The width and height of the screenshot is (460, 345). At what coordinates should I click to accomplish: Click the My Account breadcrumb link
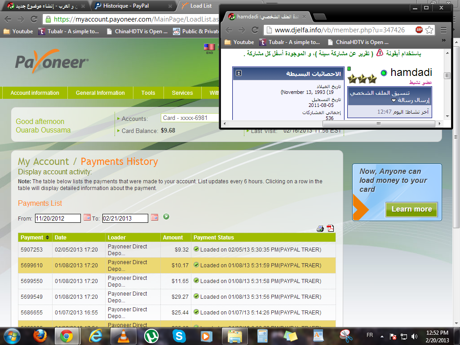(x=44, y=162)
